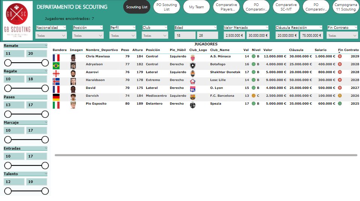The image size is (360, 201).
Task: Select the Adryelson player name
Action: click(94, 64)
